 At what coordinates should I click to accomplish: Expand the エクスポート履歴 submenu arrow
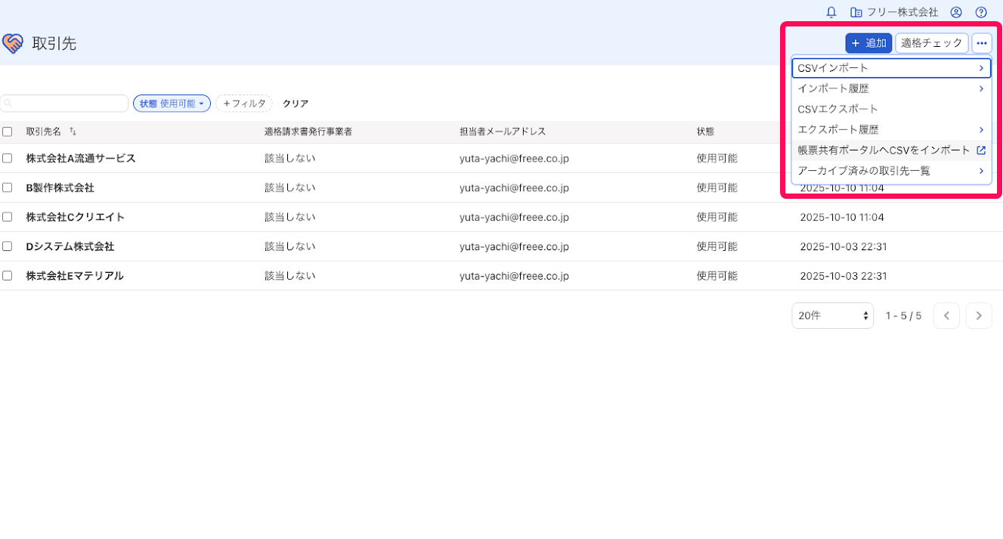pos(981,130)
